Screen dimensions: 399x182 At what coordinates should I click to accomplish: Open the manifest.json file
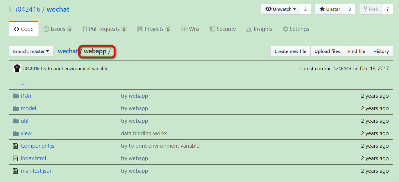37,171
